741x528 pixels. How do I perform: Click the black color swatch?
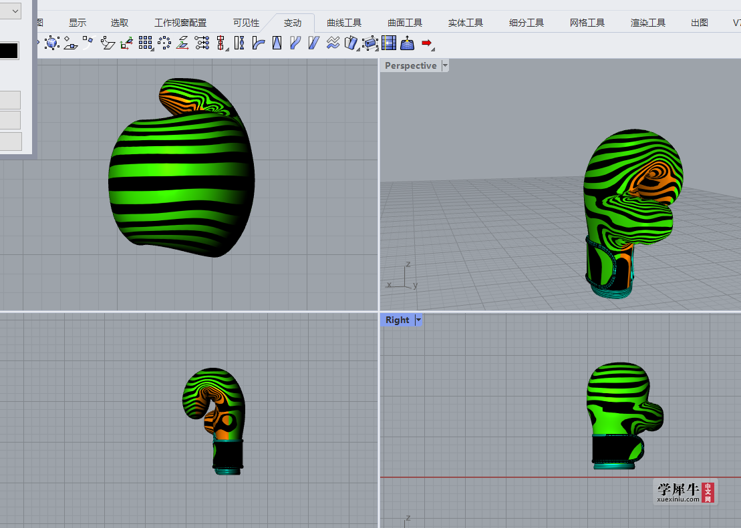click(9, 51)
